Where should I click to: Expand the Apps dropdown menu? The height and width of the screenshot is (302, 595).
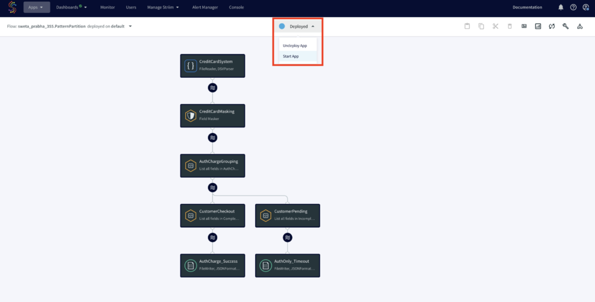click(36, 7)
